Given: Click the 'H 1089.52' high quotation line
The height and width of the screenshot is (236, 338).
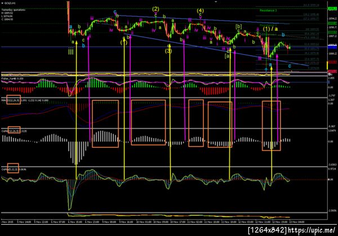Looking at the screenshot, I should coord(7,13).
